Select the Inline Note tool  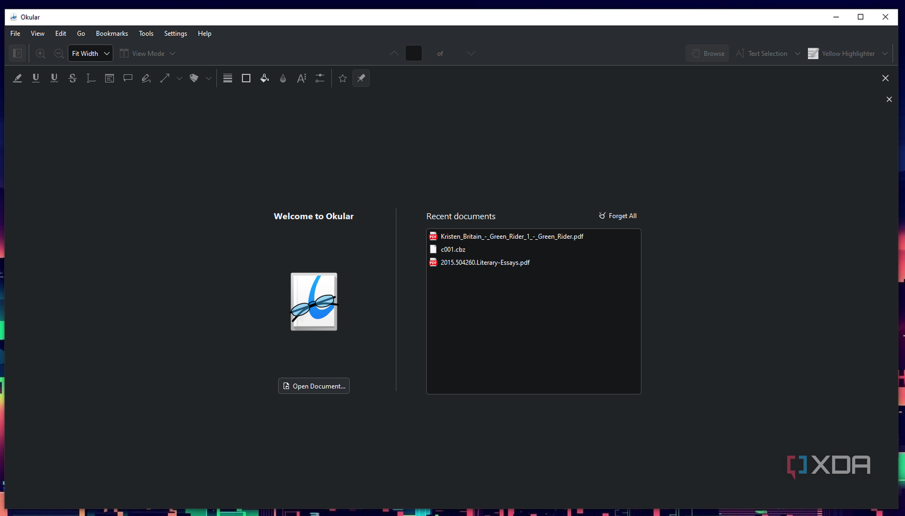point(109,78)
